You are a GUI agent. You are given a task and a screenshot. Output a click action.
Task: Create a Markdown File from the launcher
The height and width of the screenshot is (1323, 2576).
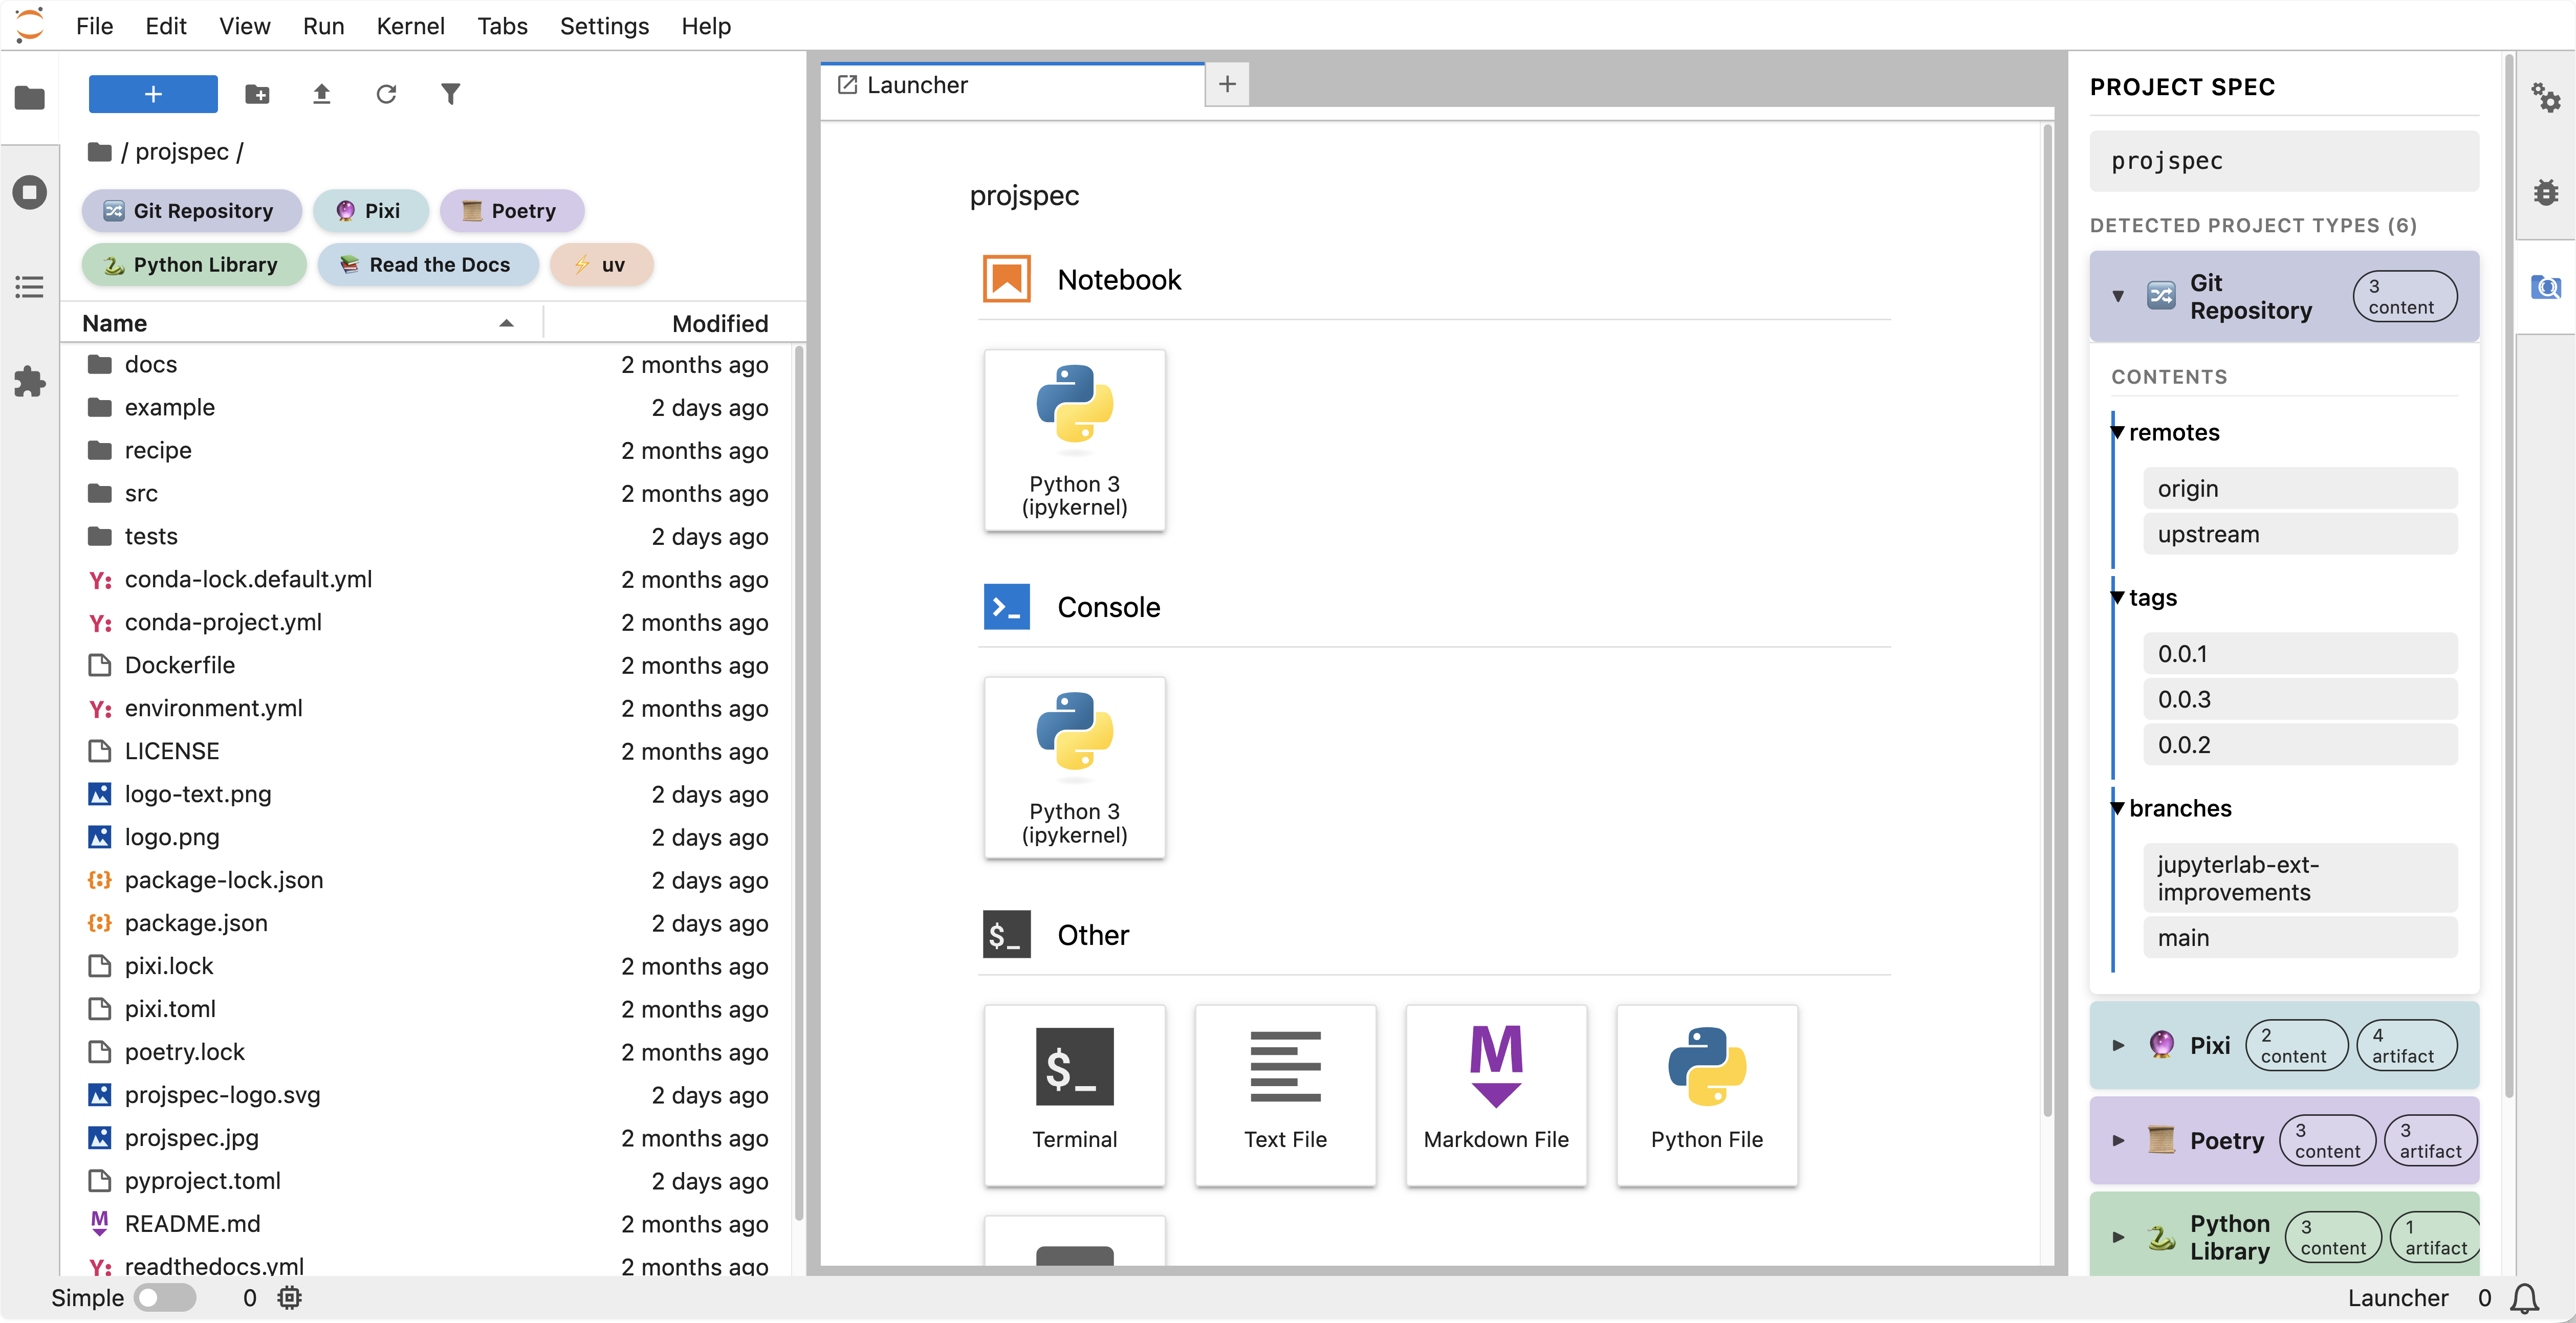pos(1495,1095)
